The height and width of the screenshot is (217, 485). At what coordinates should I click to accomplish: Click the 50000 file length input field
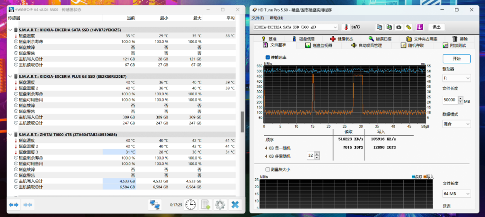point(450,100)
